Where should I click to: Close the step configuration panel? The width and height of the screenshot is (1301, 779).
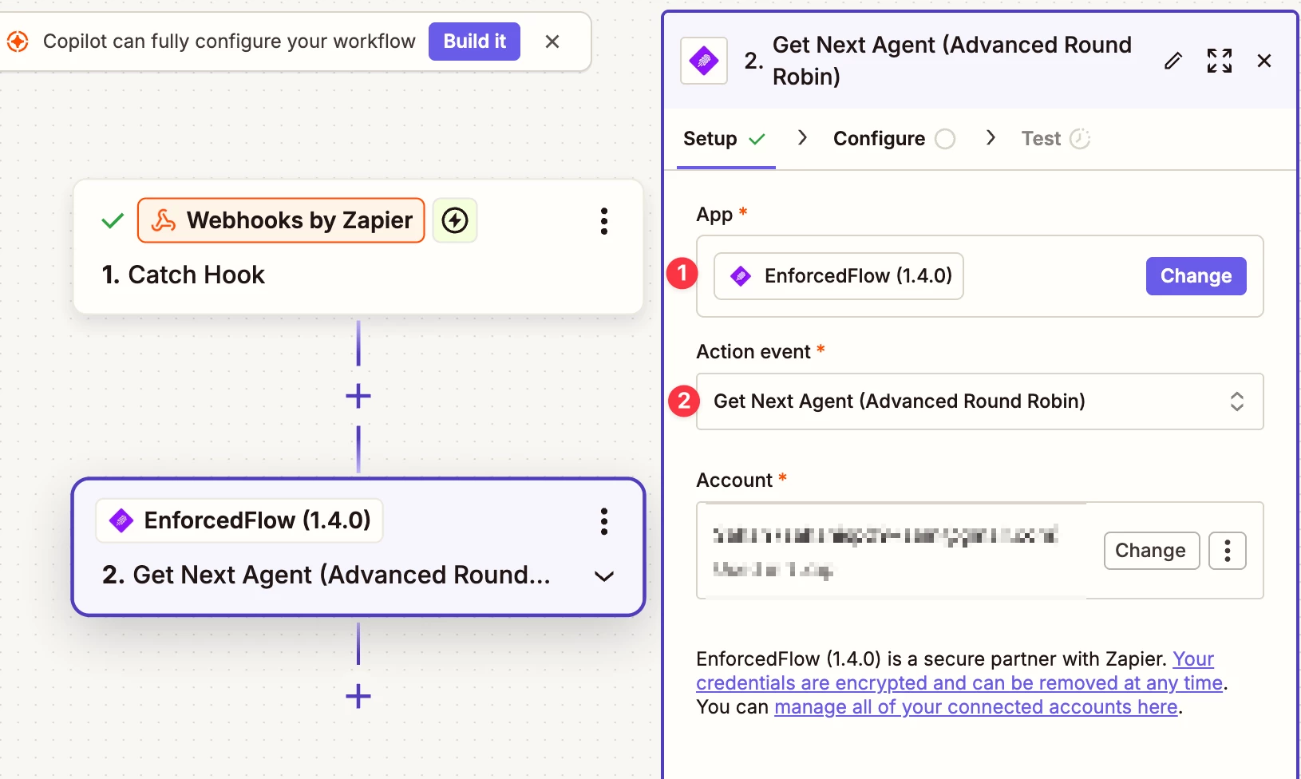tap(1264, 61)
